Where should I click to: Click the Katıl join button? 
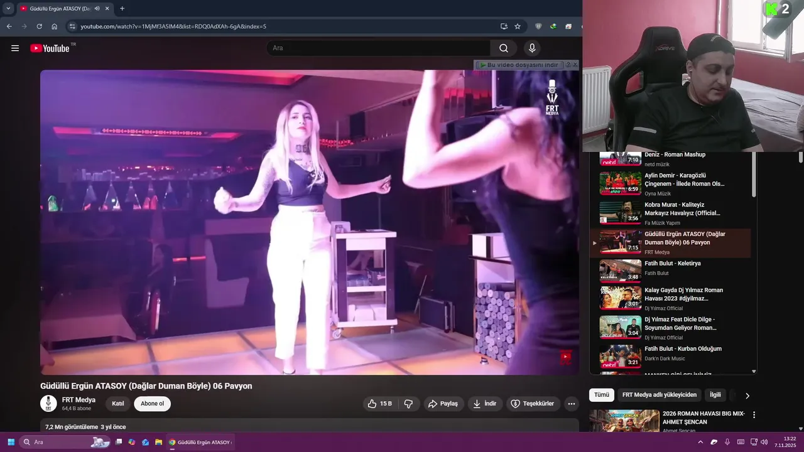[x=118, y=404]
